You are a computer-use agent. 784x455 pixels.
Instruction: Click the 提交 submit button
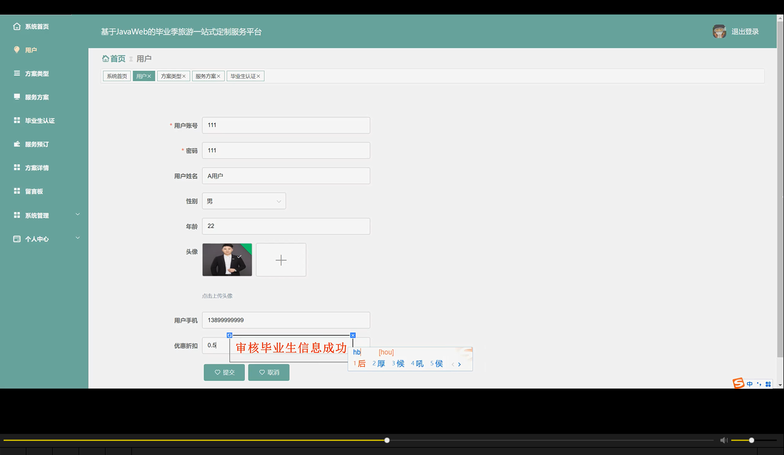coord(224,372)
